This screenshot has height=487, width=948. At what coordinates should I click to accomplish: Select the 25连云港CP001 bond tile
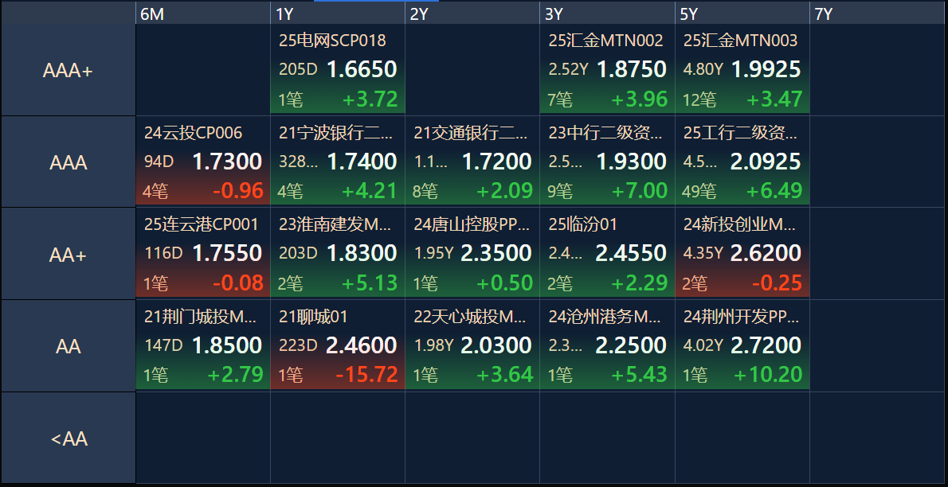point(203,254)
